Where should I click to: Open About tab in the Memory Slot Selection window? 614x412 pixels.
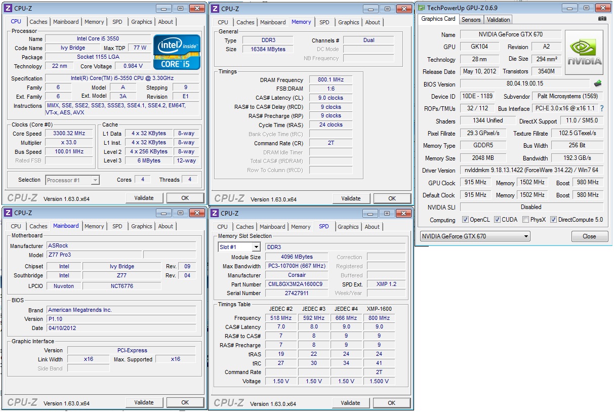[x=372, y=227]
